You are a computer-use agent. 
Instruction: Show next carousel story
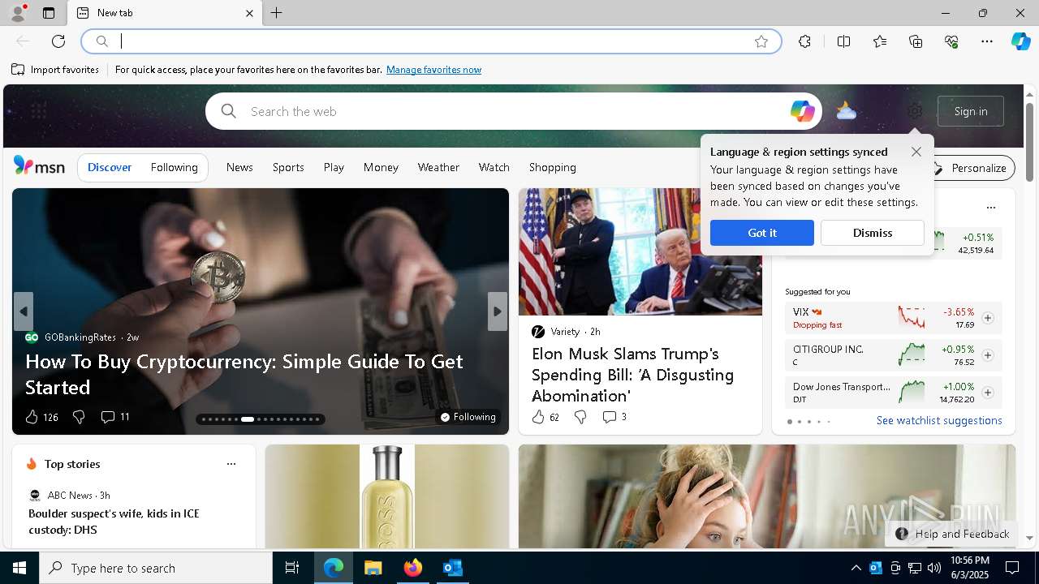[x=498, y=311]
